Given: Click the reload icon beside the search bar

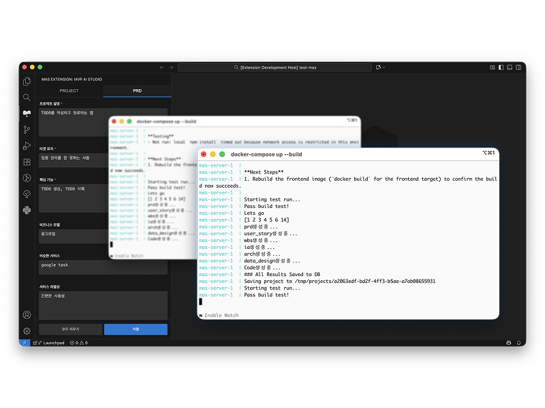Looking at the screenshot, I should tap(378, 67).
